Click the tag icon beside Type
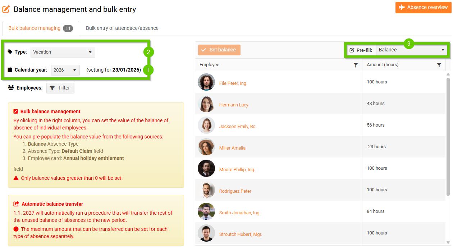The width and height of the screenshot is (453, 251). pos(10,52)
